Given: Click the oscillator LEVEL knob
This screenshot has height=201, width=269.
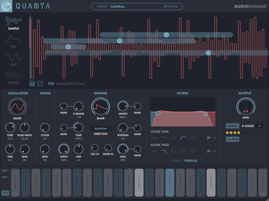Looking at the screenshot, I should pyautogui.click(x=25, y=149).
